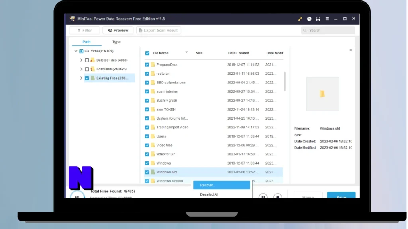Toggle the Ychai drive checkbox
408x229 pixels.
81,51
